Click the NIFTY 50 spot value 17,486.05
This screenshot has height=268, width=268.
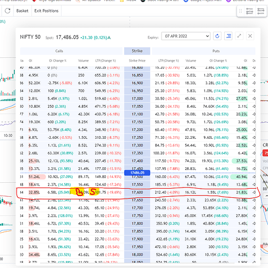(67, 37)
